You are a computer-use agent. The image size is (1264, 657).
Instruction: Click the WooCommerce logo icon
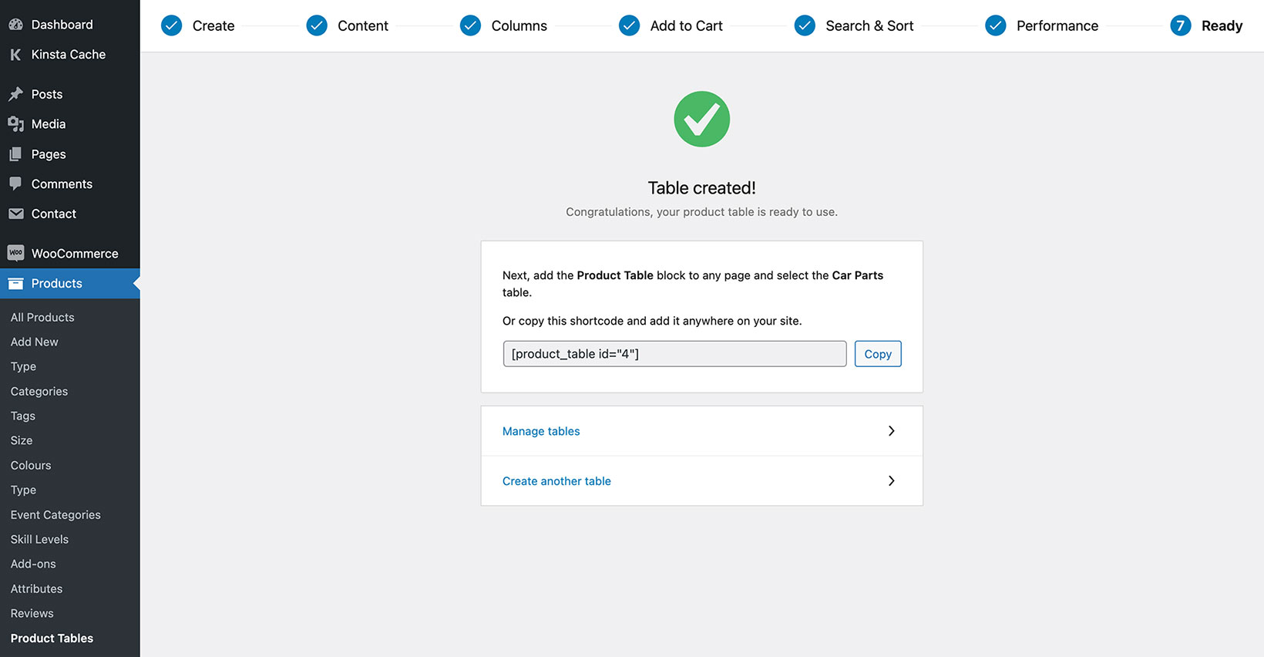[15, 253]
